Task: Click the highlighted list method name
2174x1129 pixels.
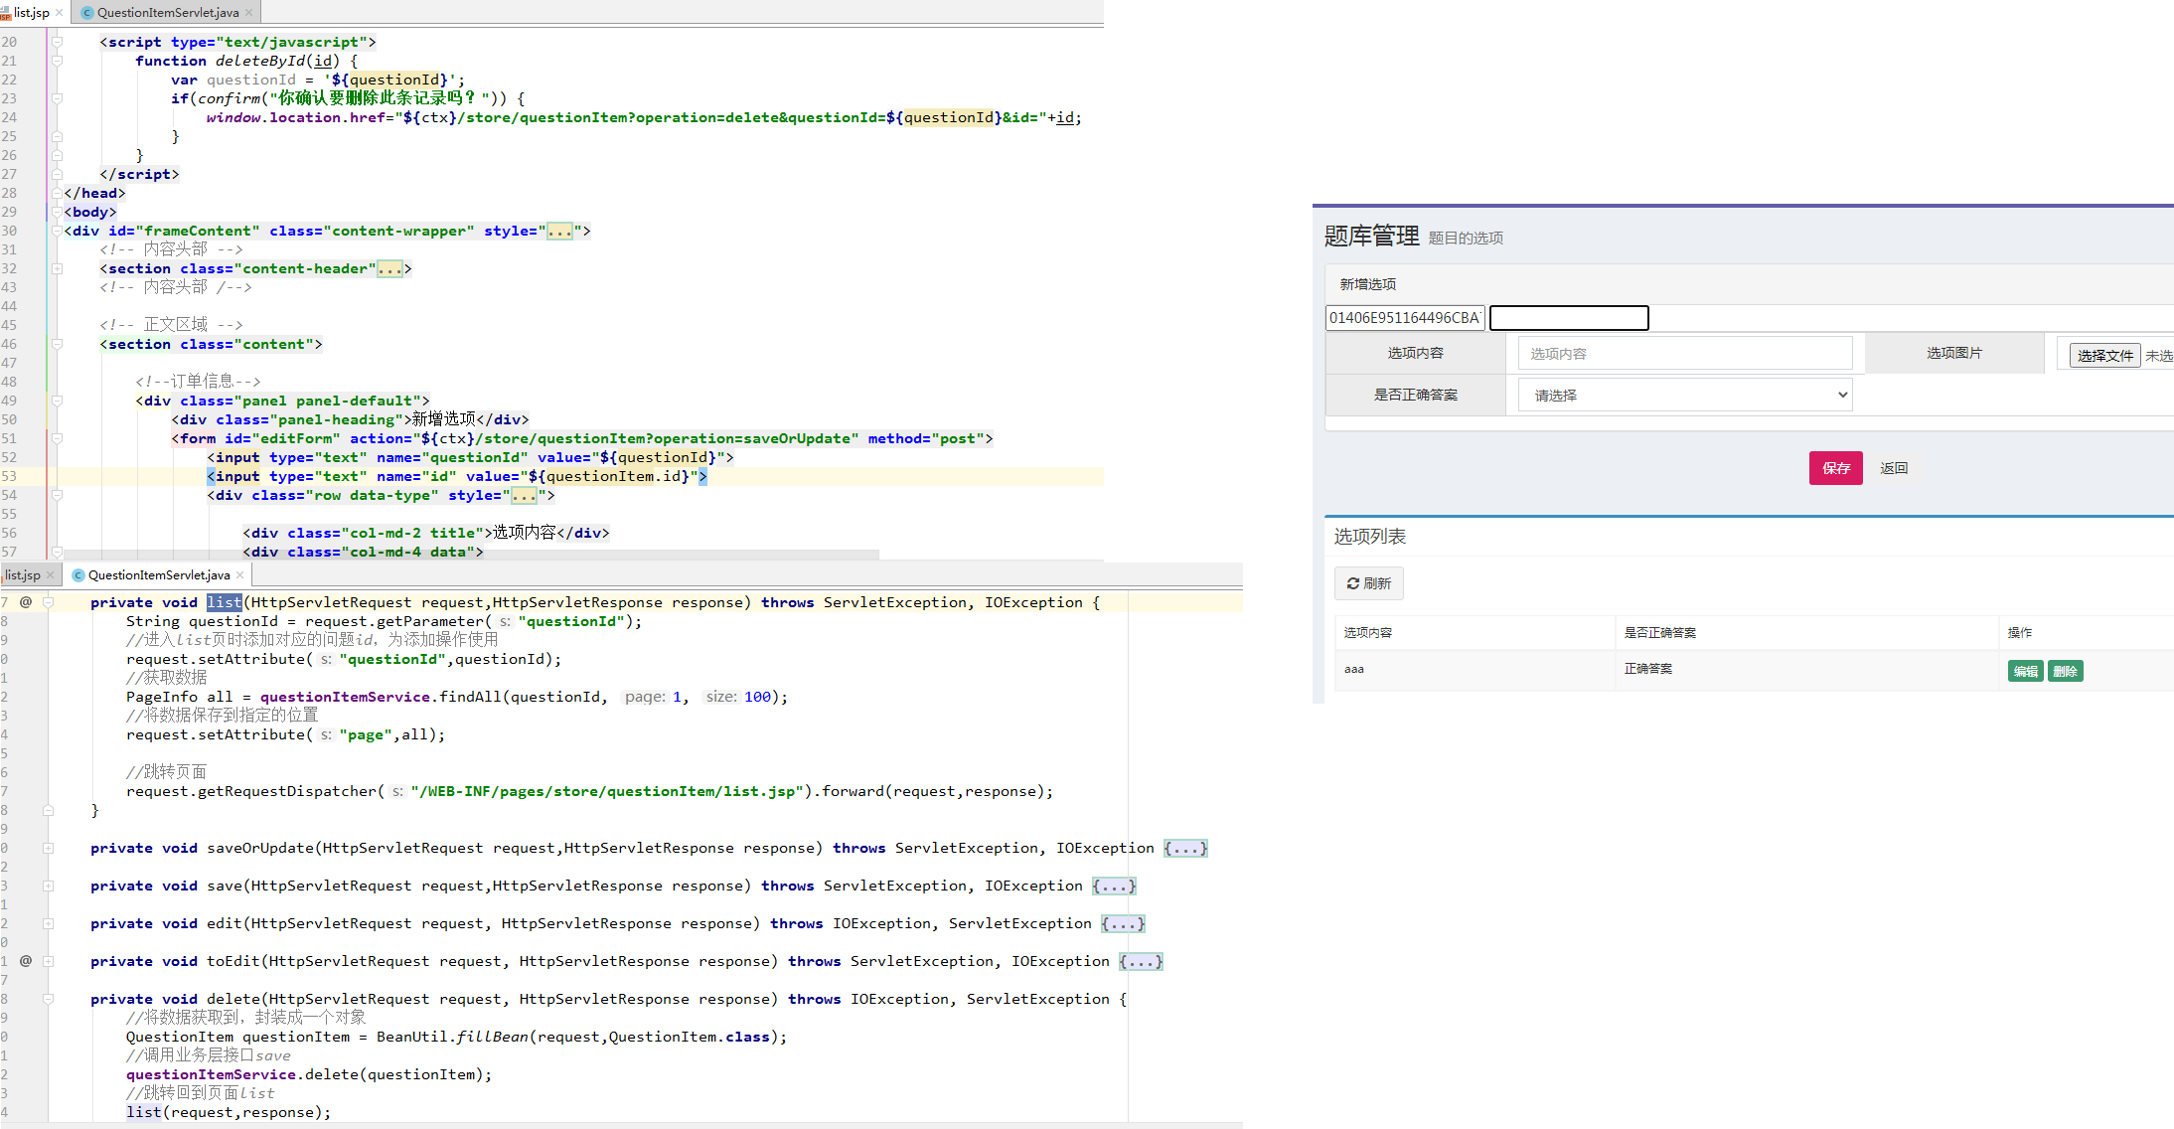Action: tap(225, 602)
